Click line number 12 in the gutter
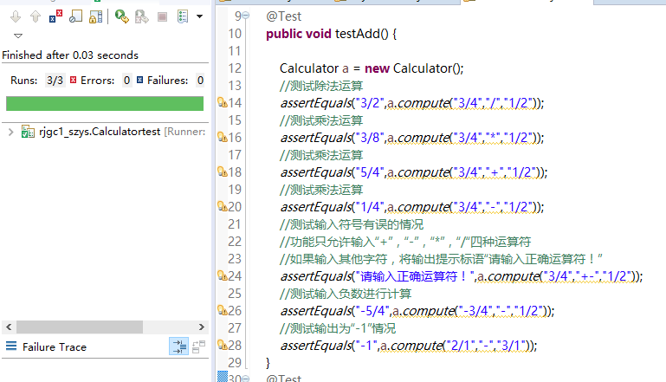Viewport: 666px width, 382px height. (x=235, y=68)
